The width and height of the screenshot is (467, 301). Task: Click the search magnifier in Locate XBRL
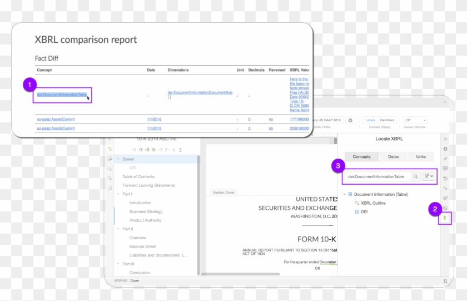415,176
